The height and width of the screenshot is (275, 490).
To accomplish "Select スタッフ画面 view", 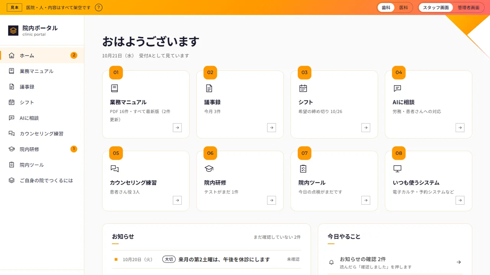I will (x=436, y=8).
